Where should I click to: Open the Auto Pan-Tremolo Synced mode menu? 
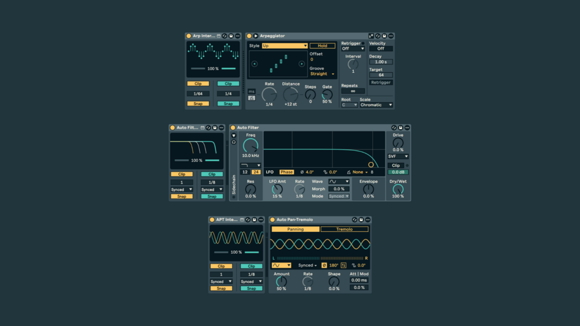coord(308,265)
